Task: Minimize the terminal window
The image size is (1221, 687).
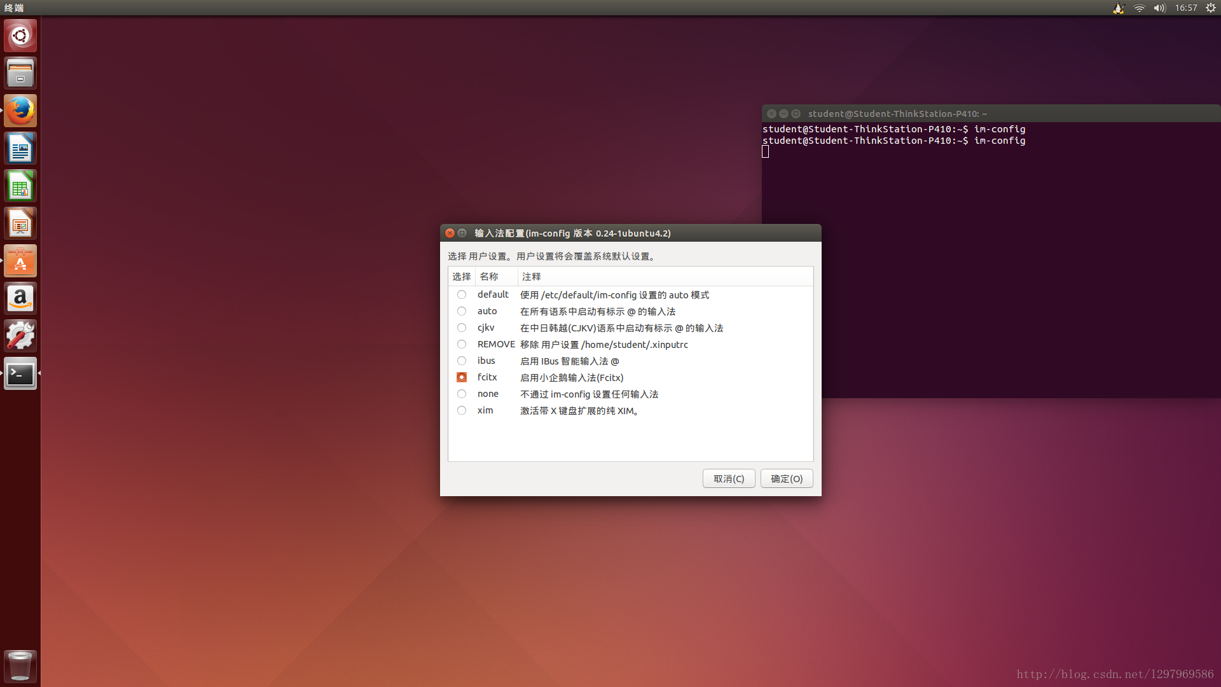Action: (x=783, y=113)
